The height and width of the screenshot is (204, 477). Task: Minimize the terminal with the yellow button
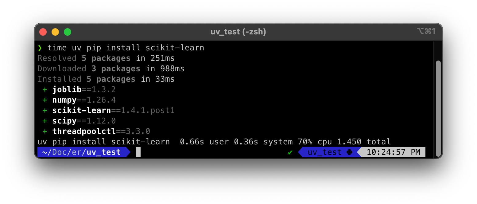pyautogui.click(x=55, y=32)
